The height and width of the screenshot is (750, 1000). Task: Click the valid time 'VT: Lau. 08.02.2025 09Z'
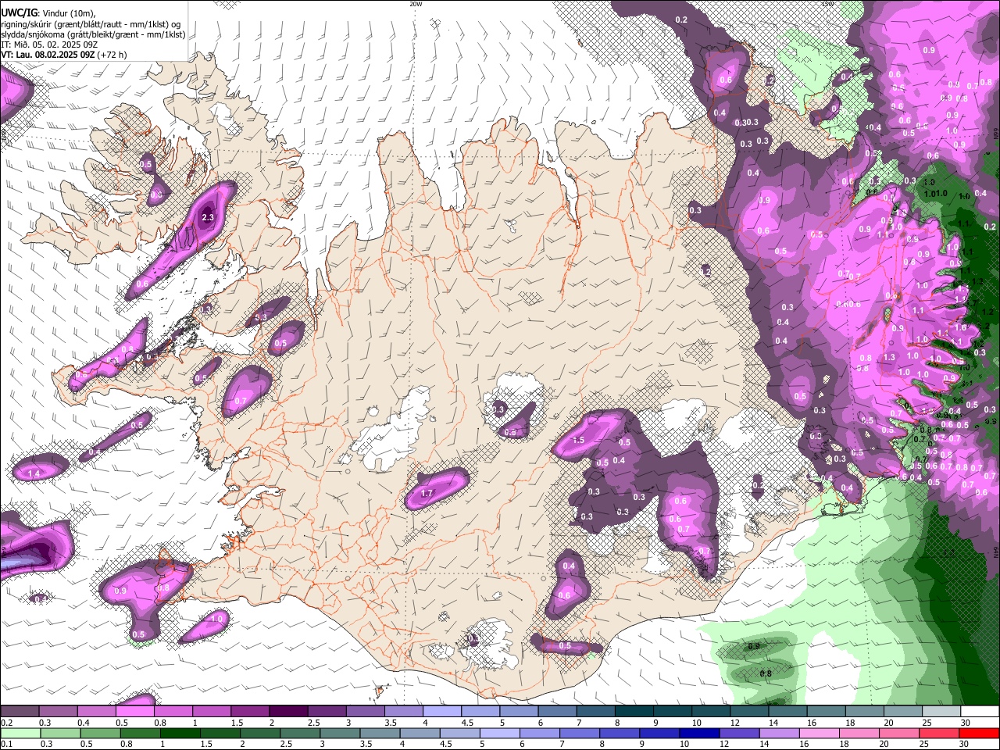click(x=48, y=55)
